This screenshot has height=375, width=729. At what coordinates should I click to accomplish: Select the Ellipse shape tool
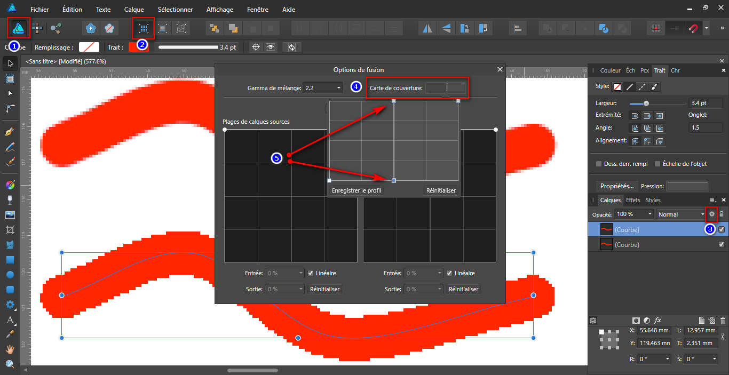(x=10, y=275)
